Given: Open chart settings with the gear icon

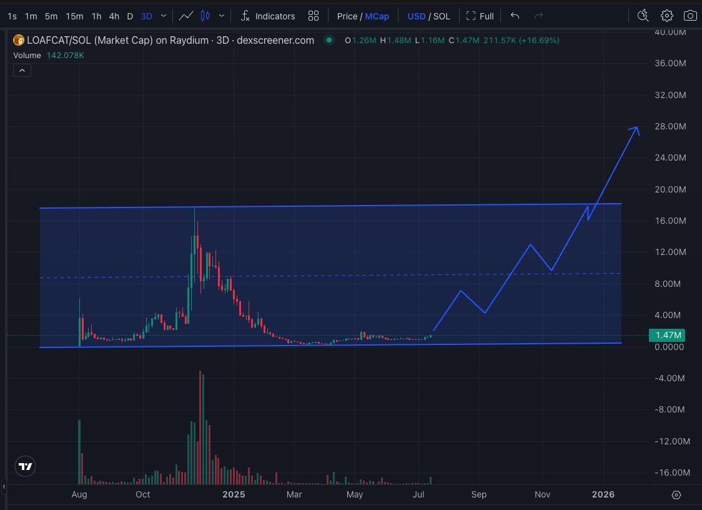Looking at the screenshot, I should 666,16.
